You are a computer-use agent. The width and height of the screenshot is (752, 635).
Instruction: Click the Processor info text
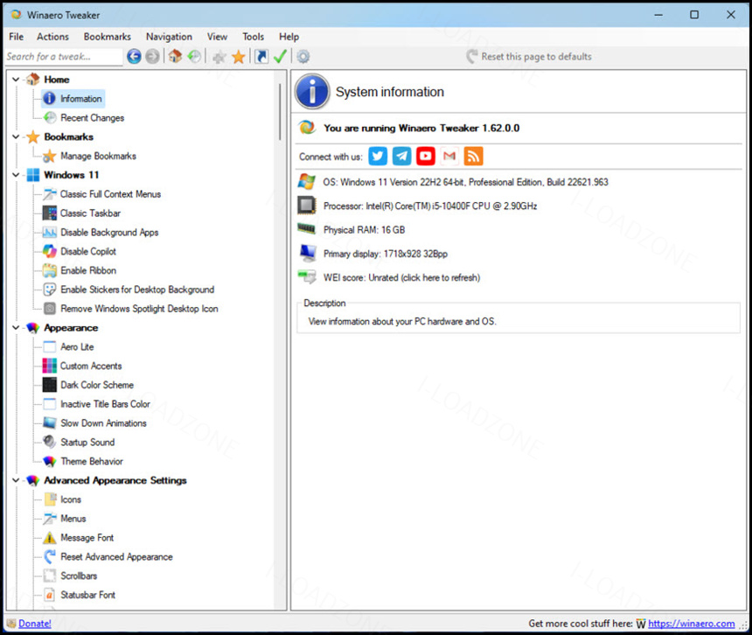[x=430, y=206]
